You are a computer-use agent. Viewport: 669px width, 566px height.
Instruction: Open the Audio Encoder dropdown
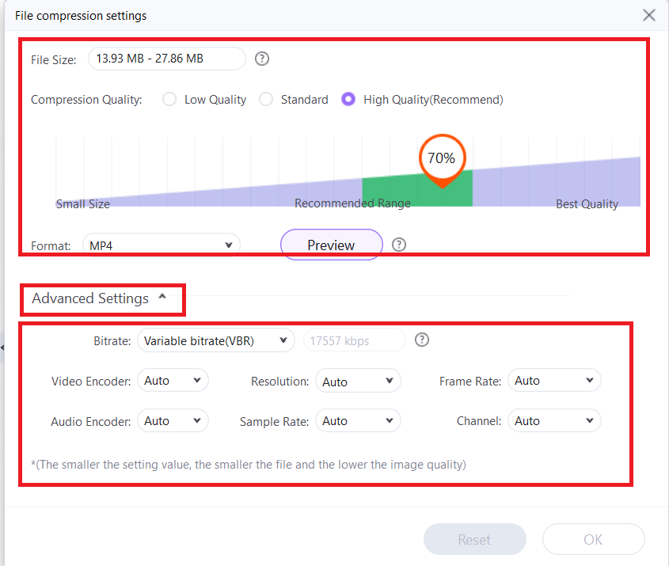[173, 420]
